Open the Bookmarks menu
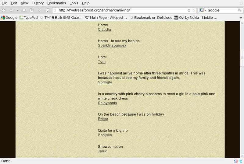244x164 pixels. click(57, 3)
